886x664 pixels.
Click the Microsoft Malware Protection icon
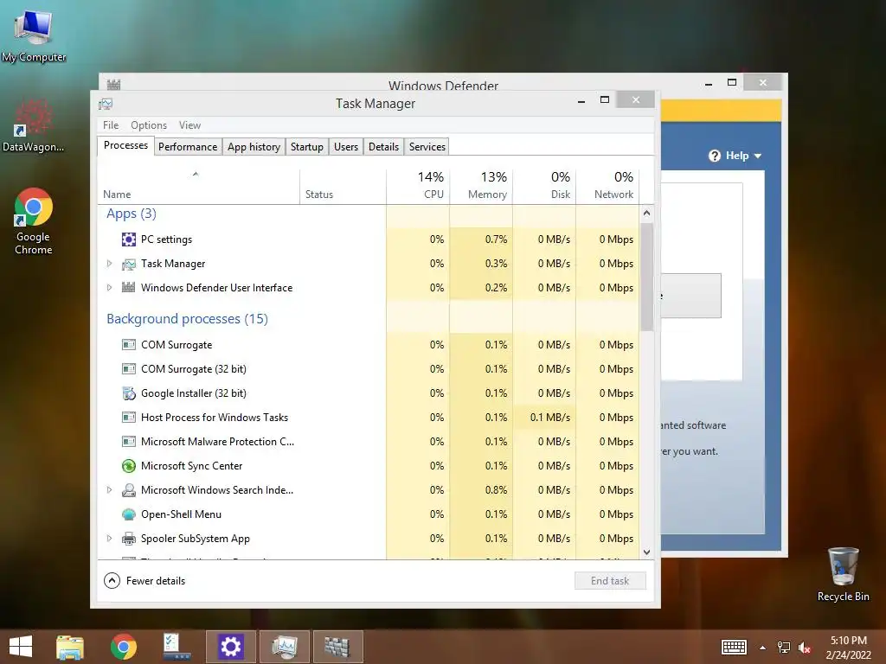click(128, 442)
